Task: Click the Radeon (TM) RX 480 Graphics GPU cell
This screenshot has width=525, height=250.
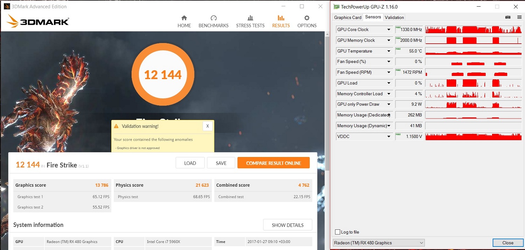Action: click(78, 242)
